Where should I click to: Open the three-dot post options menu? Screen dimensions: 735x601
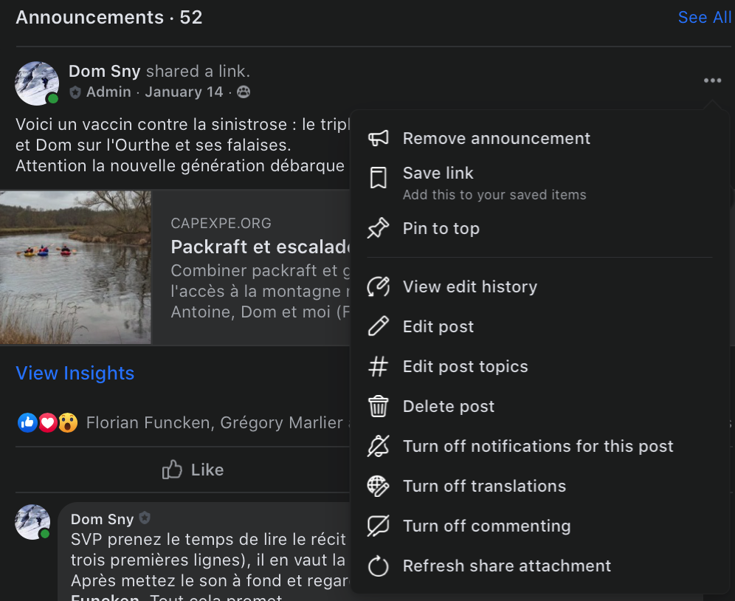tap(713, 80)
